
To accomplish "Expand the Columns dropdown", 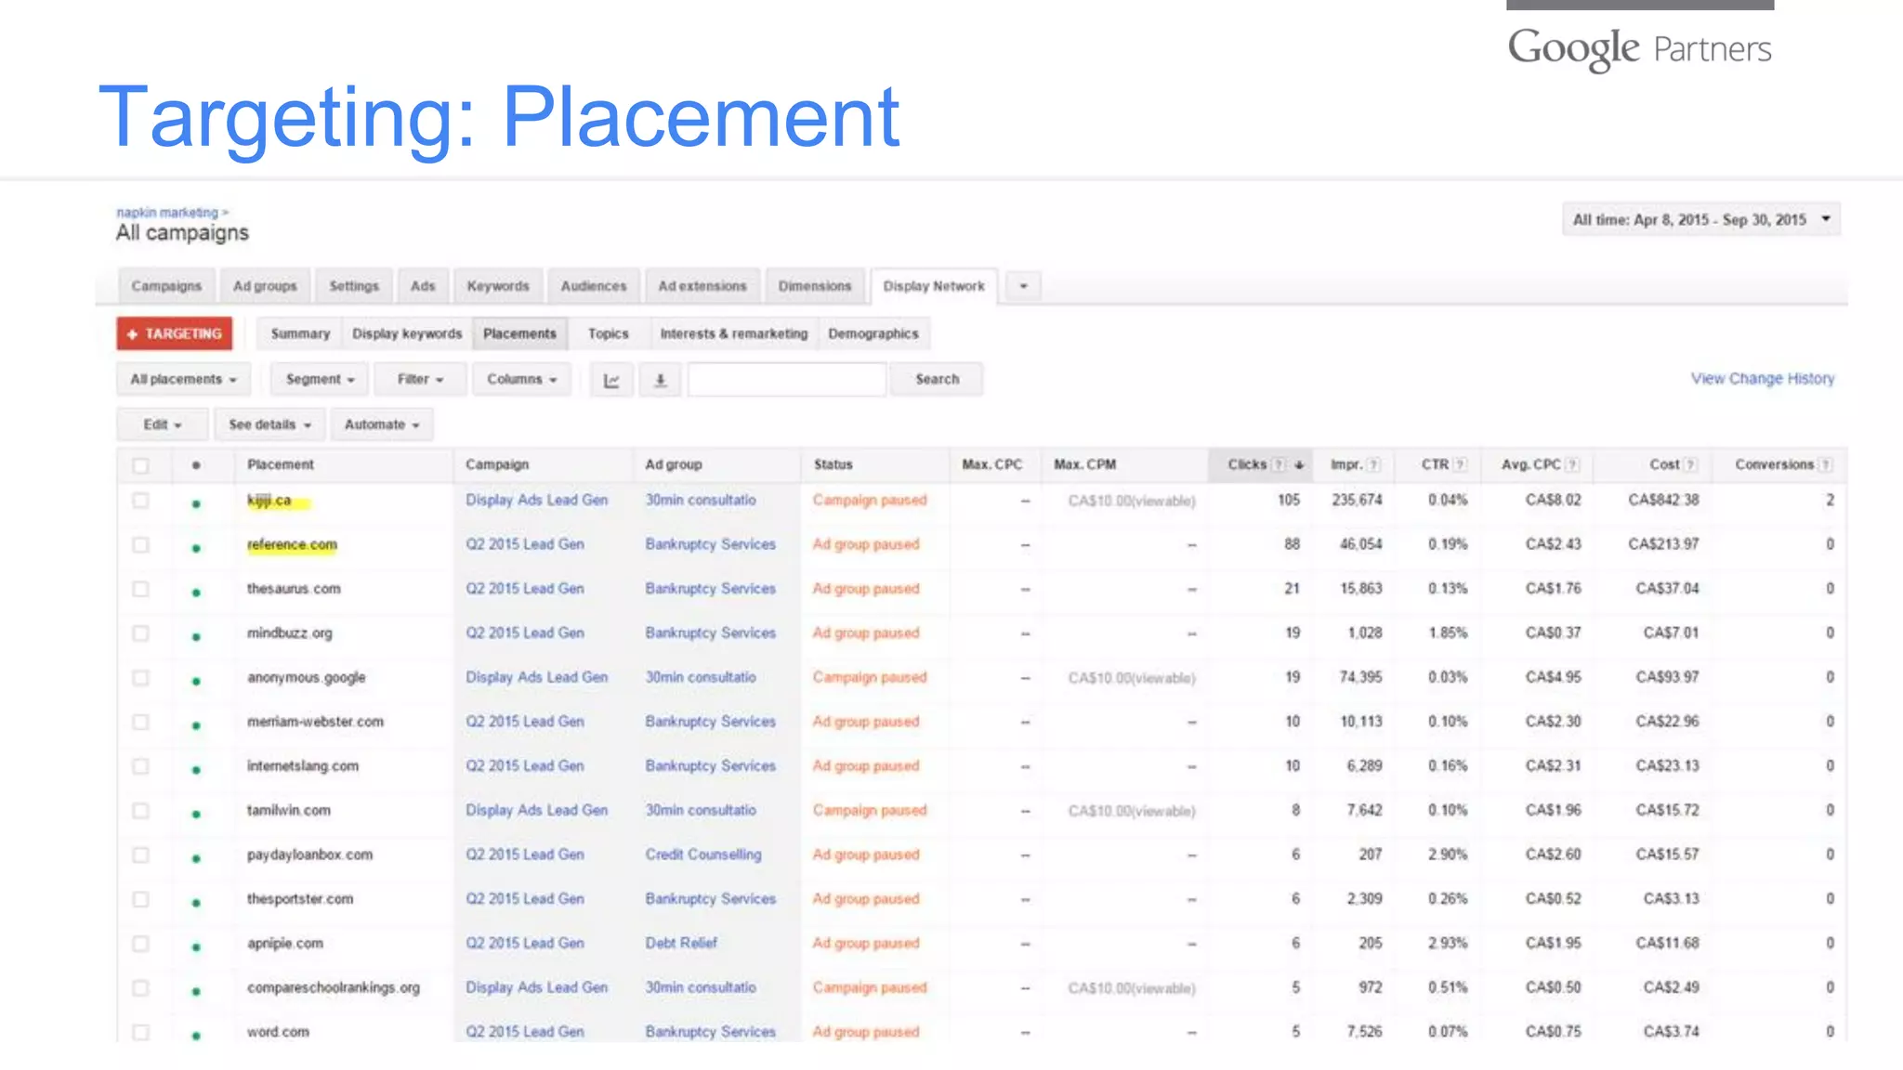I will pyautogui.click(x=521, y=380).
